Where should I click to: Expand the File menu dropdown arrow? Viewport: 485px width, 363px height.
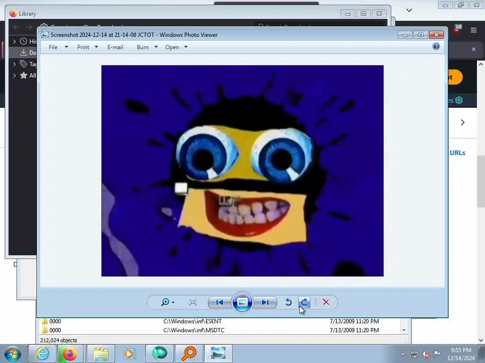(x=66, y=47)
